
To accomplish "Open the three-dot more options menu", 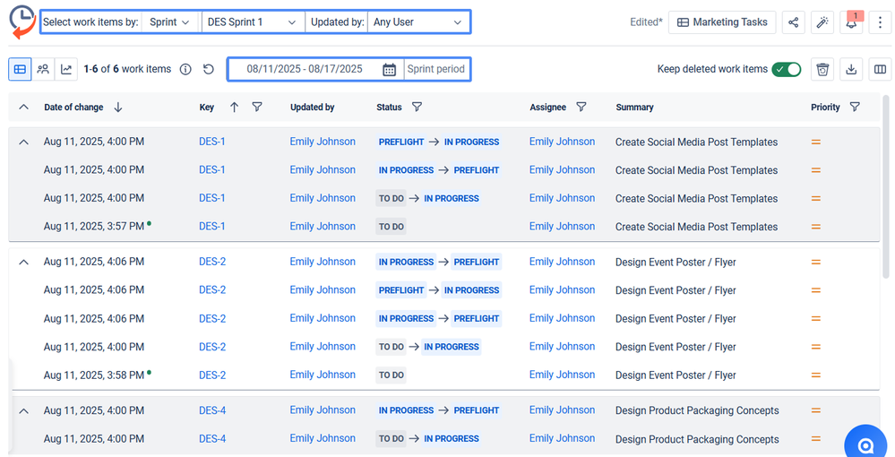I will (880, 22).
